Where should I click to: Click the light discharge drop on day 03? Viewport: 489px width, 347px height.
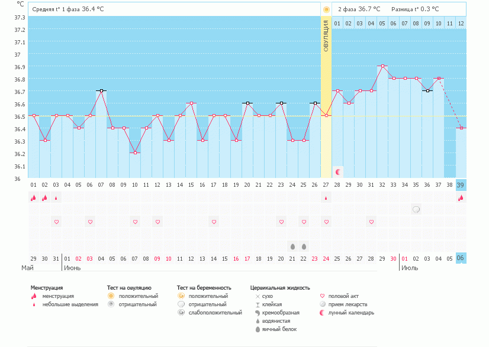[x=56, y=198]
